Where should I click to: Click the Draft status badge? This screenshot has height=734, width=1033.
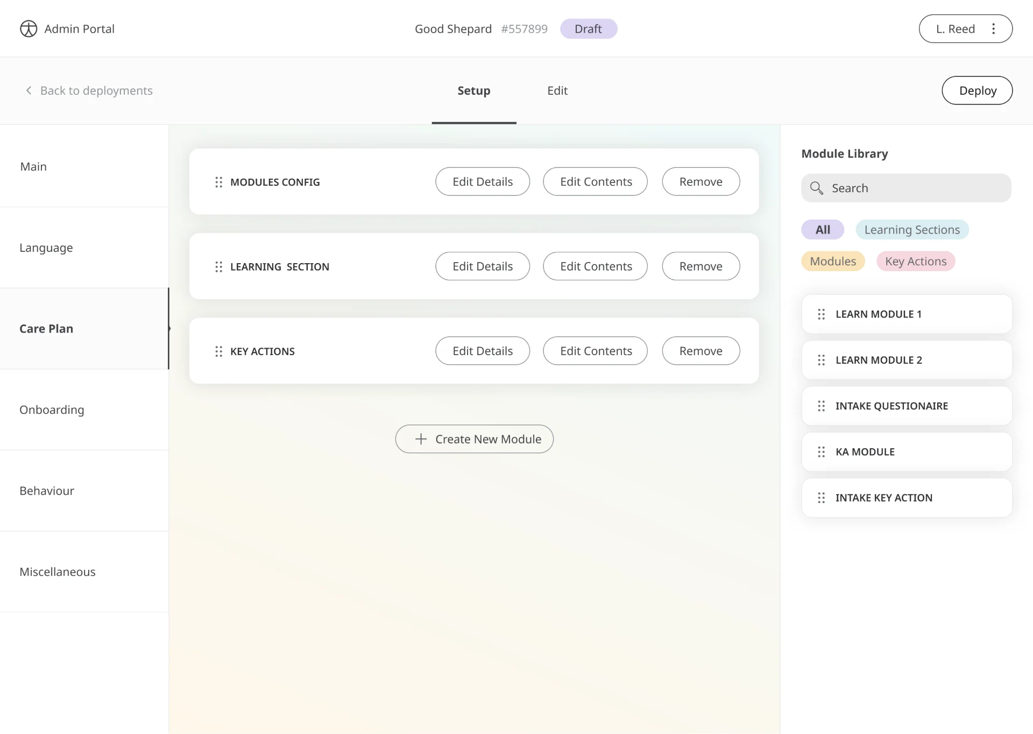pyautogui.click(x=588, y=29)
